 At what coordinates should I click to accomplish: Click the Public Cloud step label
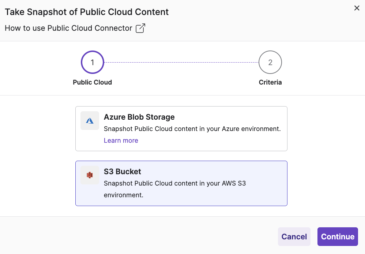(93, 82)
